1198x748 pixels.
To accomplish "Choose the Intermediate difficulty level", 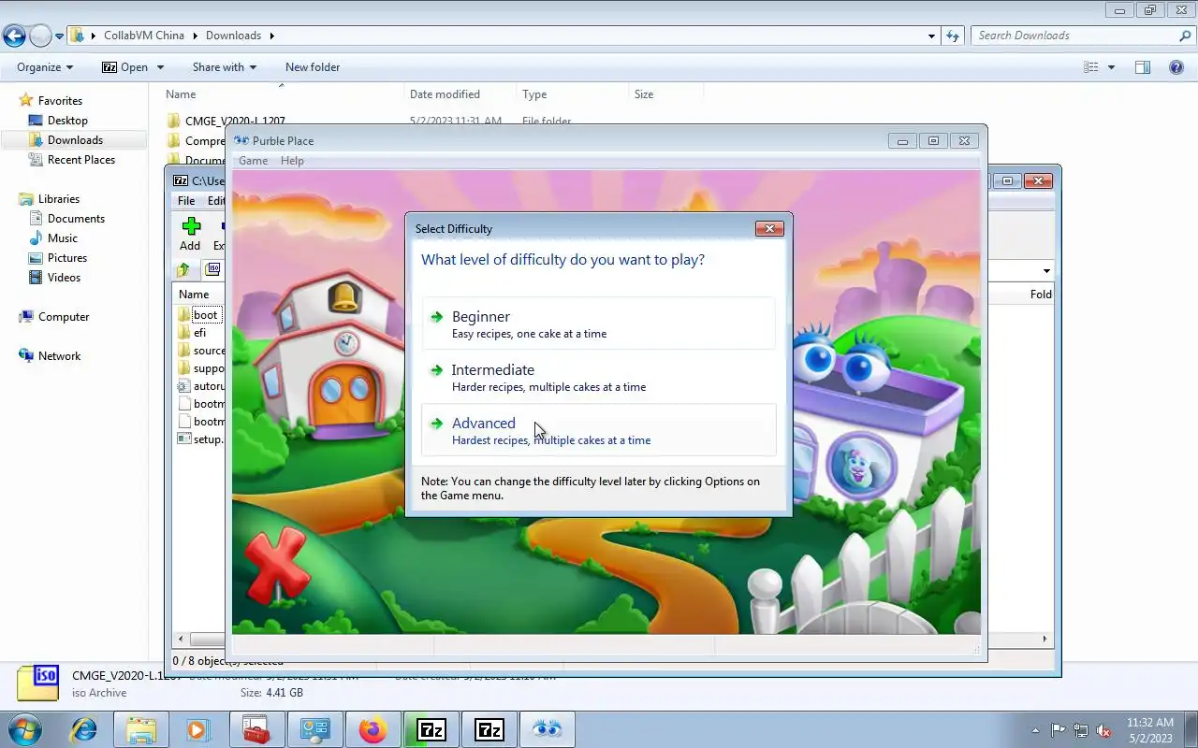I will pos(598,377).
